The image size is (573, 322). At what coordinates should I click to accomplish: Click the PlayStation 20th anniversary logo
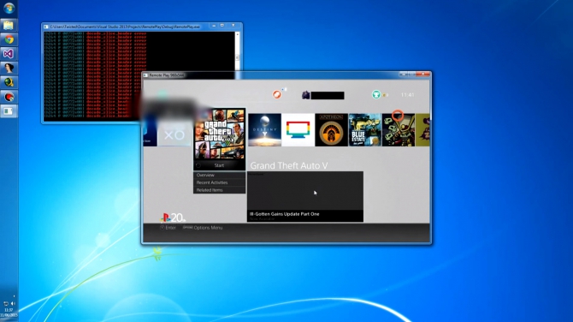(x=173, y=218)
